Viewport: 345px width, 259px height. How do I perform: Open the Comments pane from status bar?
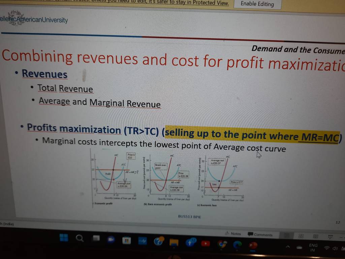pyautogui.click(x=260, y=234)
